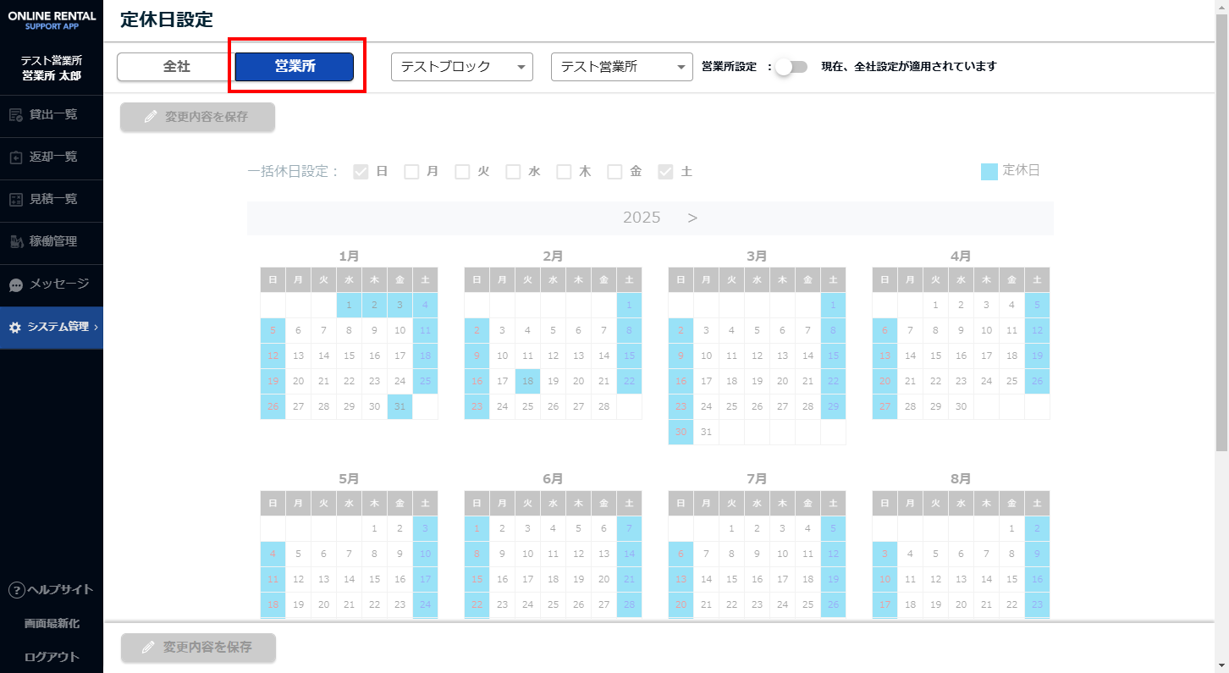Select February 18 in the calendar
1229x673 pixels.
click(x=527, y=382)
